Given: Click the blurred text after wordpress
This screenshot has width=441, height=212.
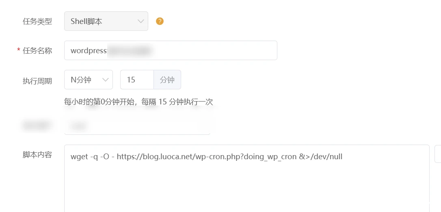Looking at the screenshot, I should point(129,51).
